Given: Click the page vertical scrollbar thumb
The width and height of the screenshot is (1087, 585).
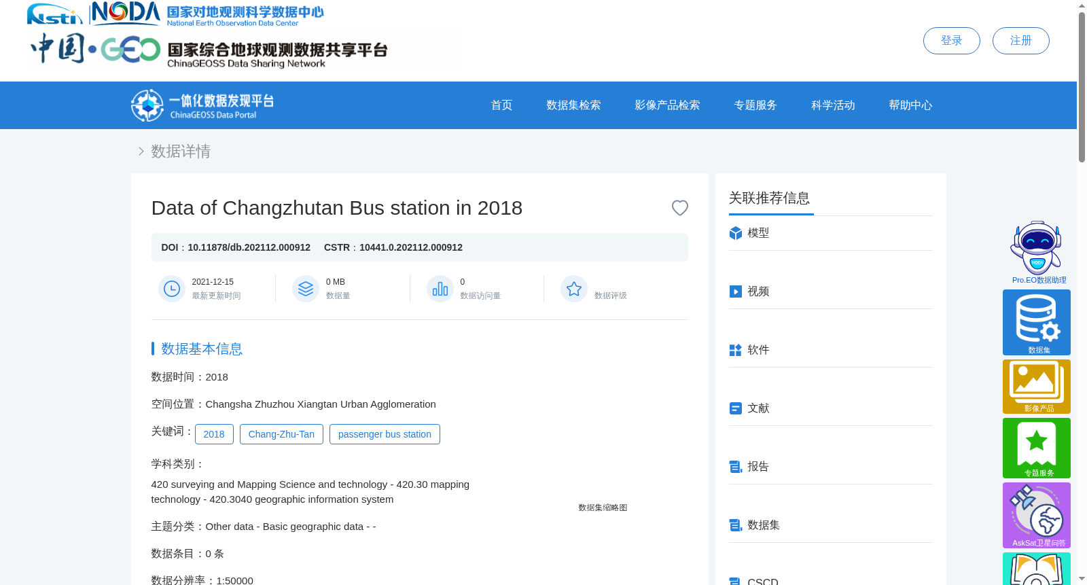Looking at the screenshot, I should point(1082,87).
